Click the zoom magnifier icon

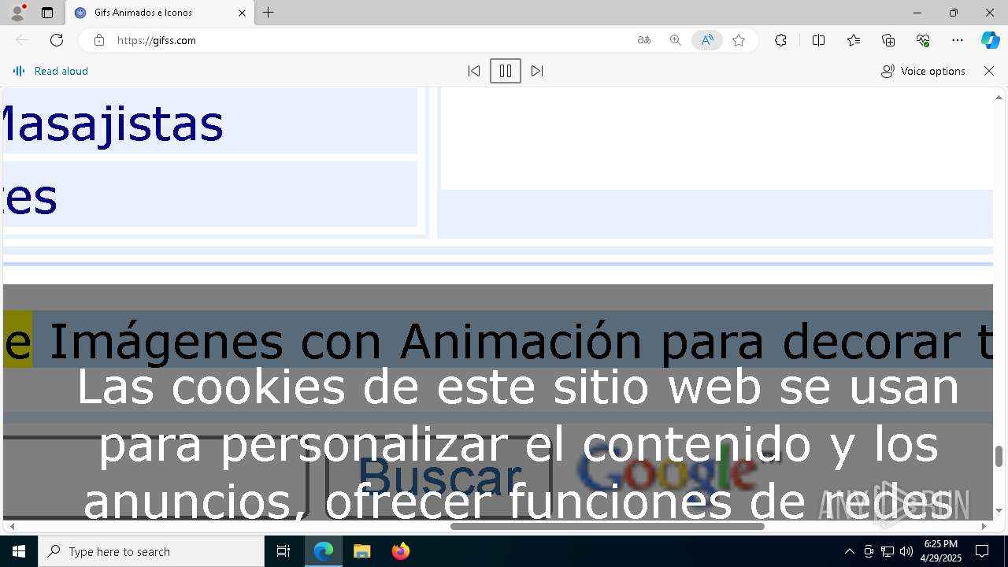675,40
